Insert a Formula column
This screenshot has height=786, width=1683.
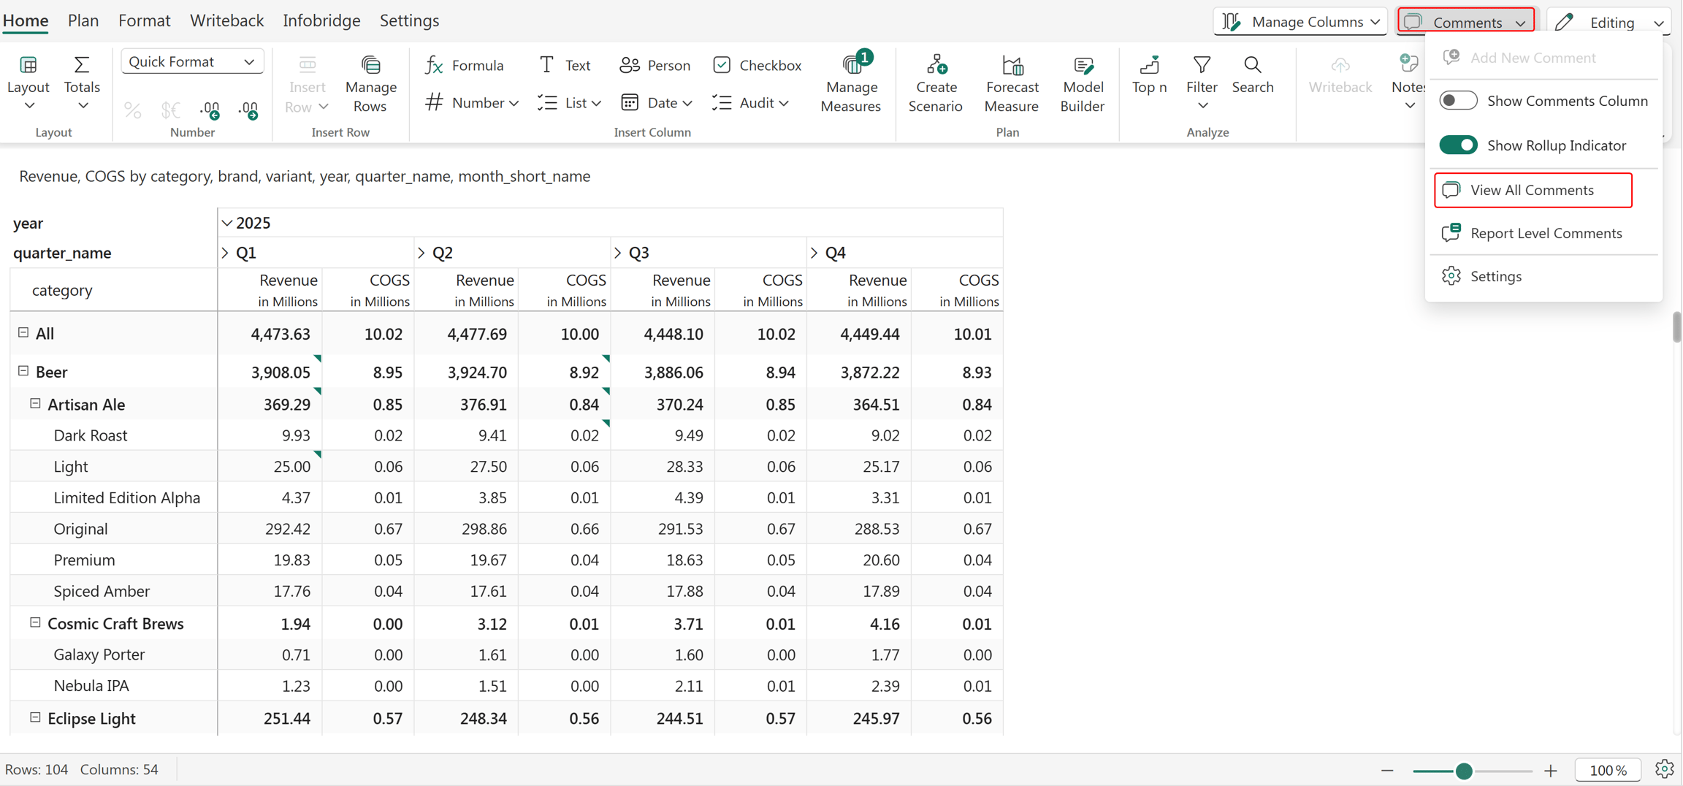point(464,65)
